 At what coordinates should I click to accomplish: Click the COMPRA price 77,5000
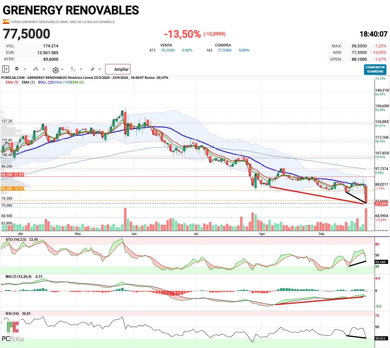224,50
